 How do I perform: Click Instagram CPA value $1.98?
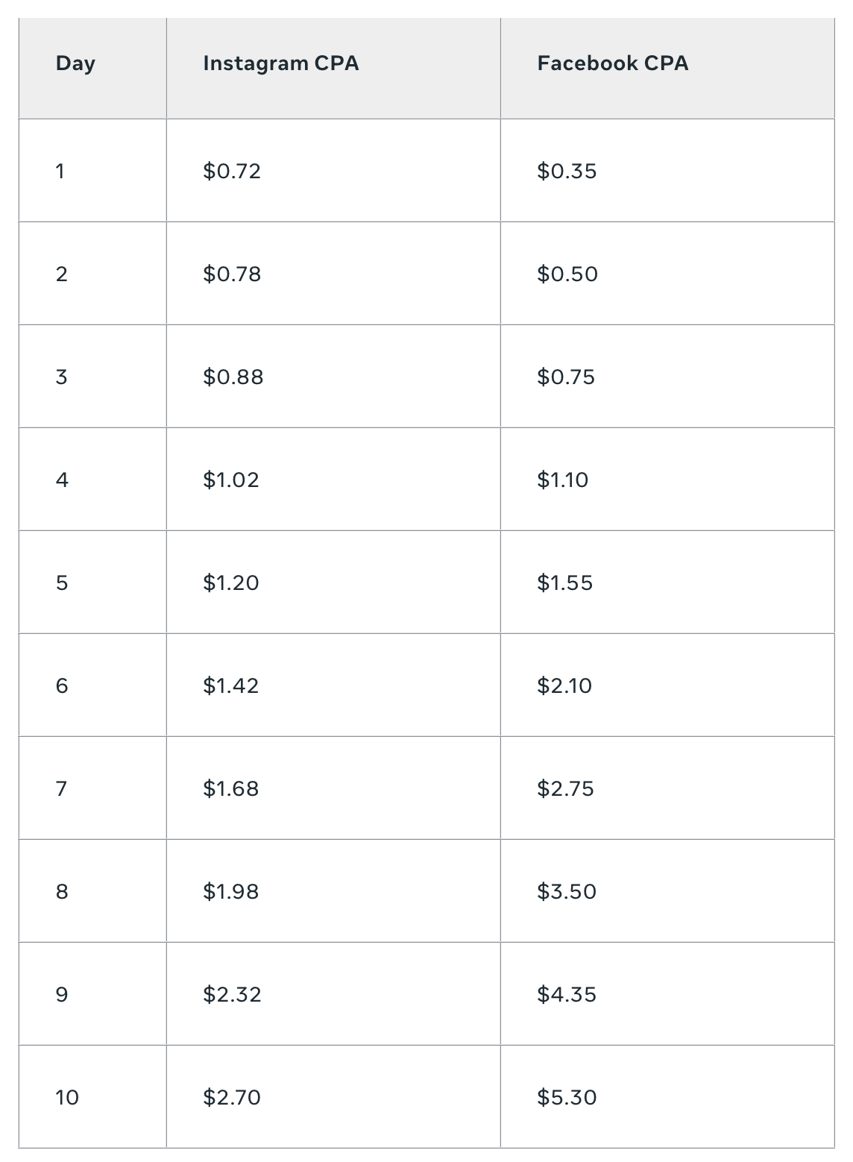pyautogui.click(x=231, y=892)
